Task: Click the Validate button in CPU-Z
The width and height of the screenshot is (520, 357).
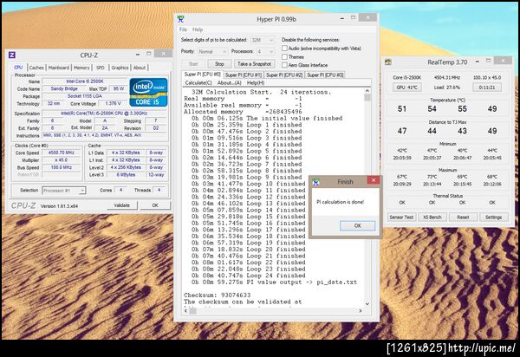Action: (121, 205)
